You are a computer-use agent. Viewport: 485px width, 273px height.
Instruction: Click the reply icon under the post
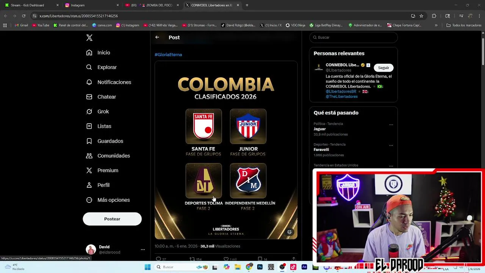(159, 259)
